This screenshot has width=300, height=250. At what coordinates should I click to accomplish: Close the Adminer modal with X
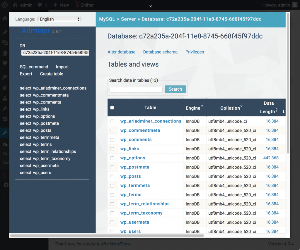tap(151, 6)
